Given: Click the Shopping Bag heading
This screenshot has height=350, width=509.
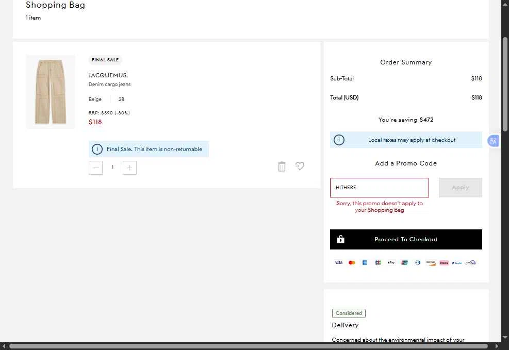Looking at the screenshot, I should click(56, 5).
